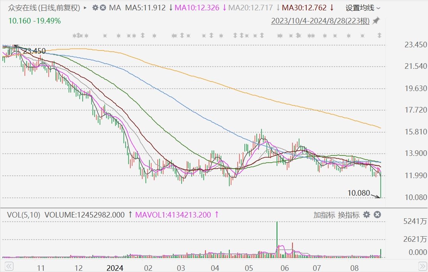428x272 pixels.
Task: Click month 03 on the time axis
Action: click(181, 268)
